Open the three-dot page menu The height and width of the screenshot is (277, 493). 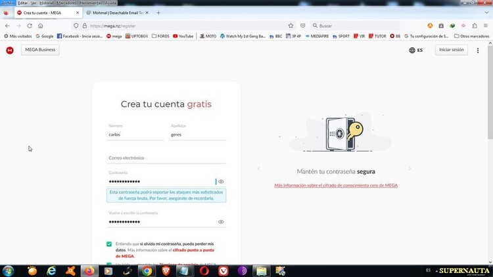tap(478, 51)
